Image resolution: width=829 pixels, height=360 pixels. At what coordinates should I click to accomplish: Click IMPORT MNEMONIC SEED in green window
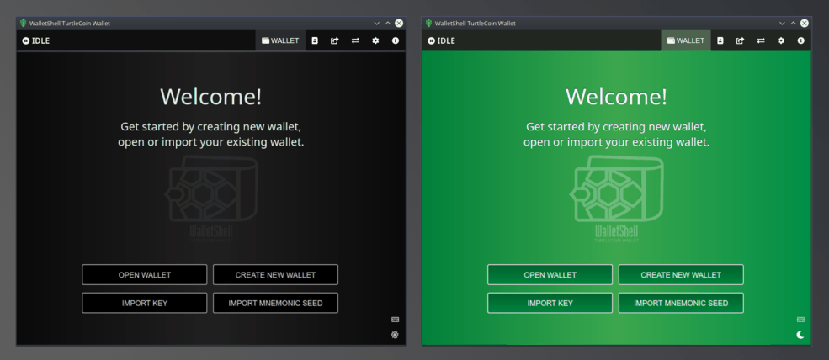681,303
